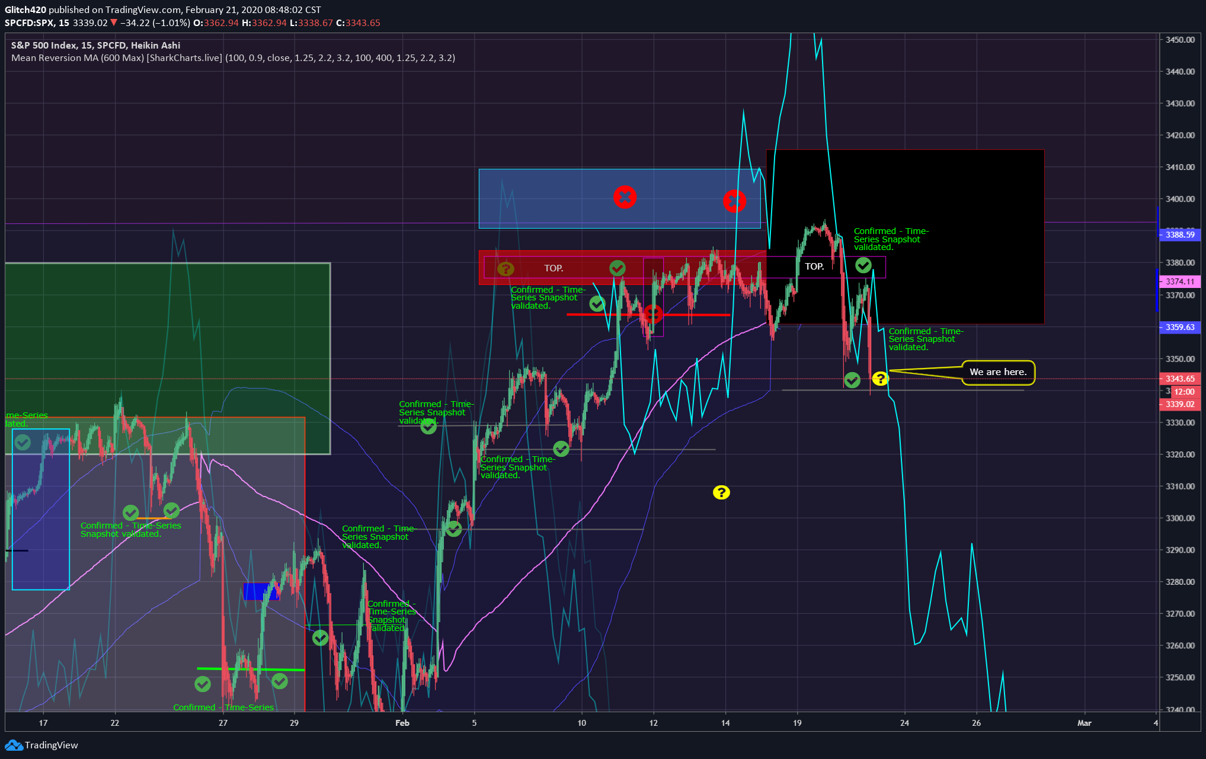The image size is (1206, 759).
Task: Click the green checkmark left of the yellow question mark
Action: pos(852,380)
